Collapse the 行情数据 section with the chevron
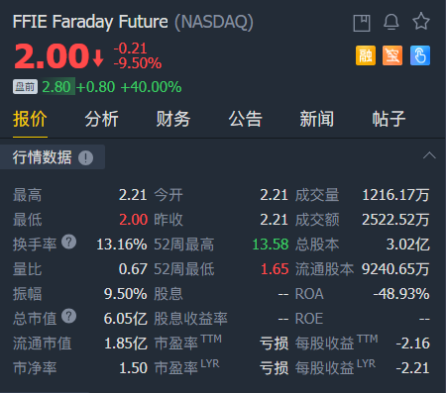Viewport: 446px width, 393px height. click(429, 155)
